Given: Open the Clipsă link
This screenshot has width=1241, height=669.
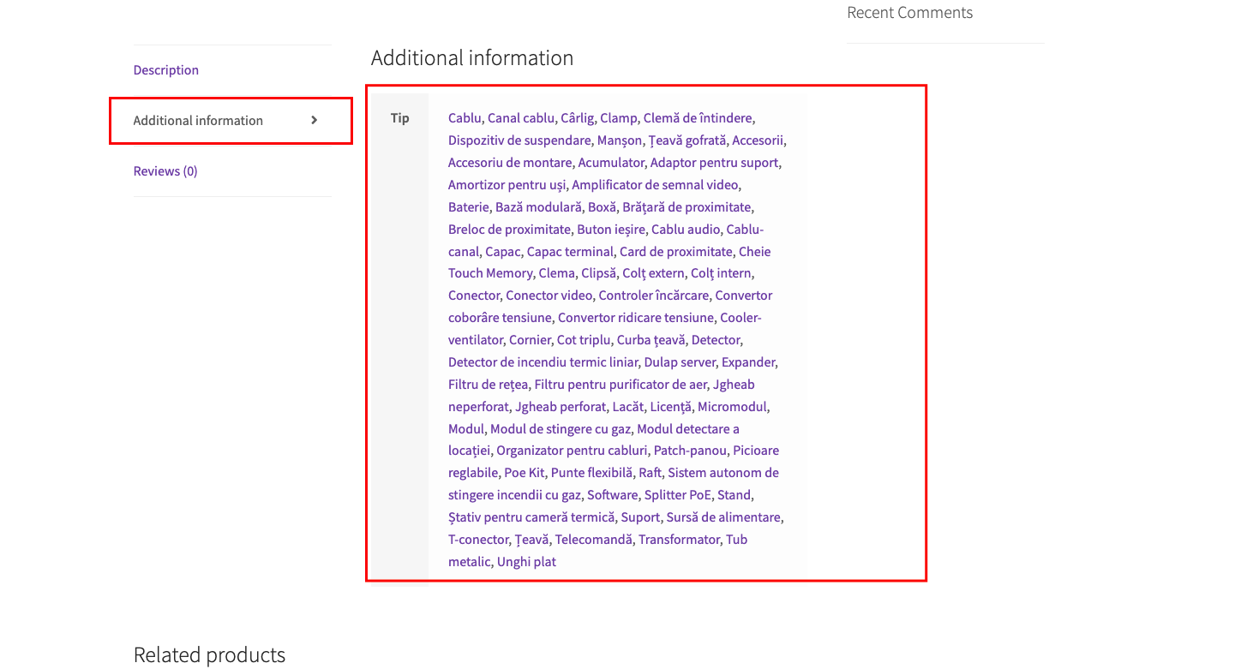Looking at the screenshot, I should (598, 273).
